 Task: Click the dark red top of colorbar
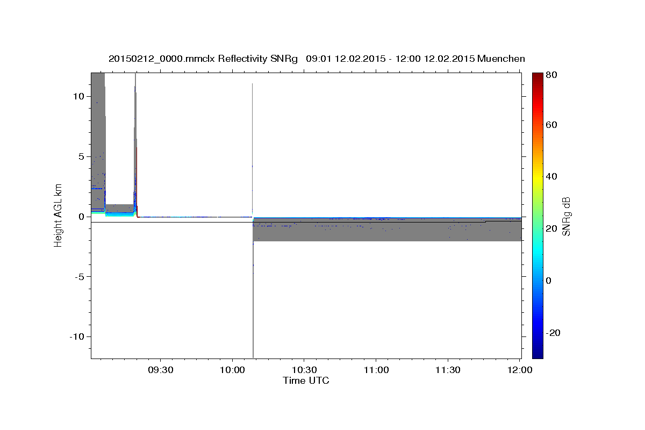pos(537,78)
